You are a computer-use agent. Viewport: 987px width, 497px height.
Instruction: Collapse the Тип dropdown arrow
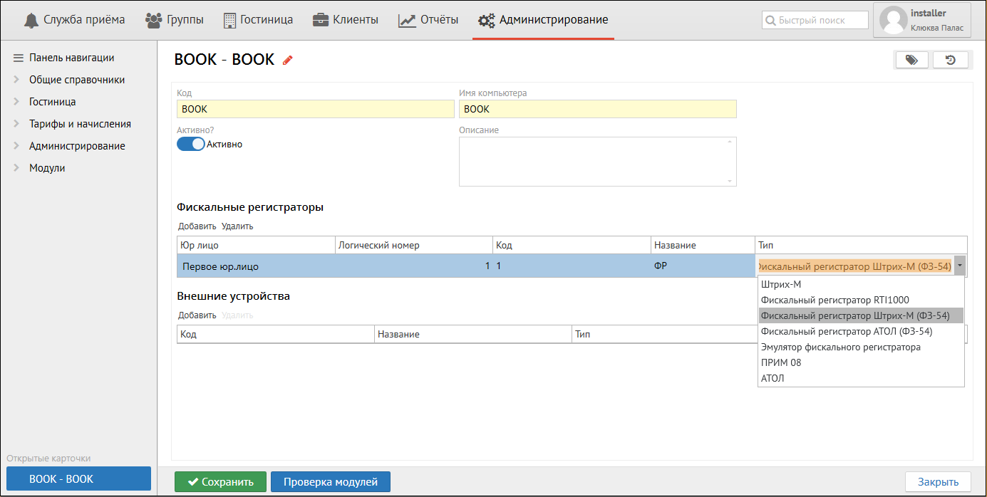(960, 266)
